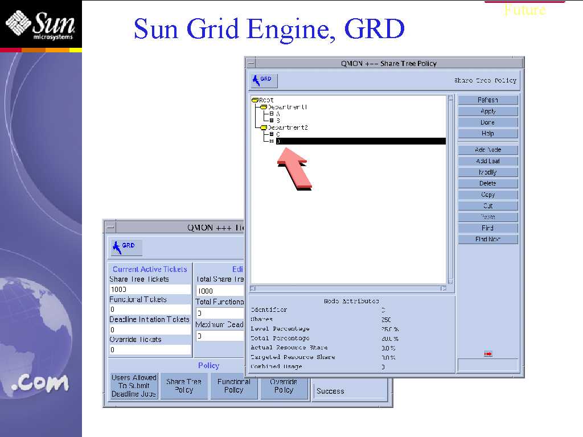Click Users Allowed To Submit Deadline Jobs
Viewport: 583px width, 437px height.
tap(134, 386)
